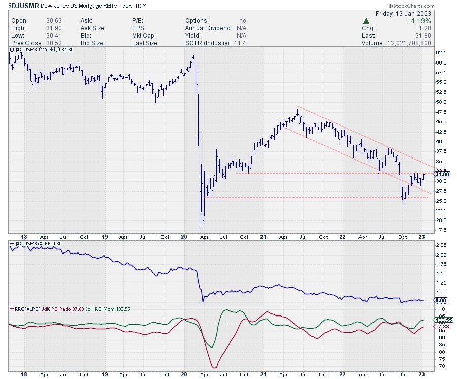Click the 'RRG(XLRE)' indicator legend label

[27, 309]
